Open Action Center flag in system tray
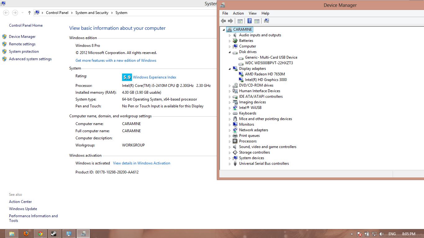 pyautogui.click(x=359, y=234)
